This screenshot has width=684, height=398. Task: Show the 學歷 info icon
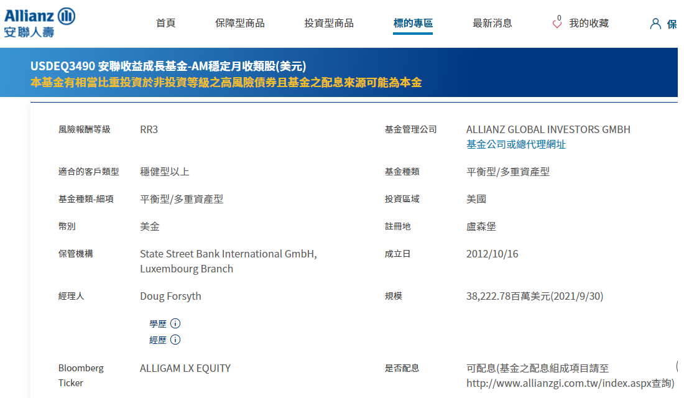tap(175, 323)
